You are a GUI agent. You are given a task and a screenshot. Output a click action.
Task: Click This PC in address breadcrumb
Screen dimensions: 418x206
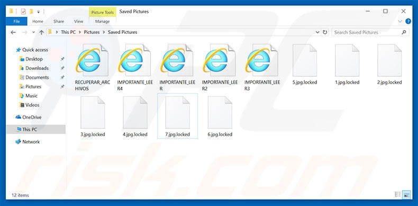[68, 32]
